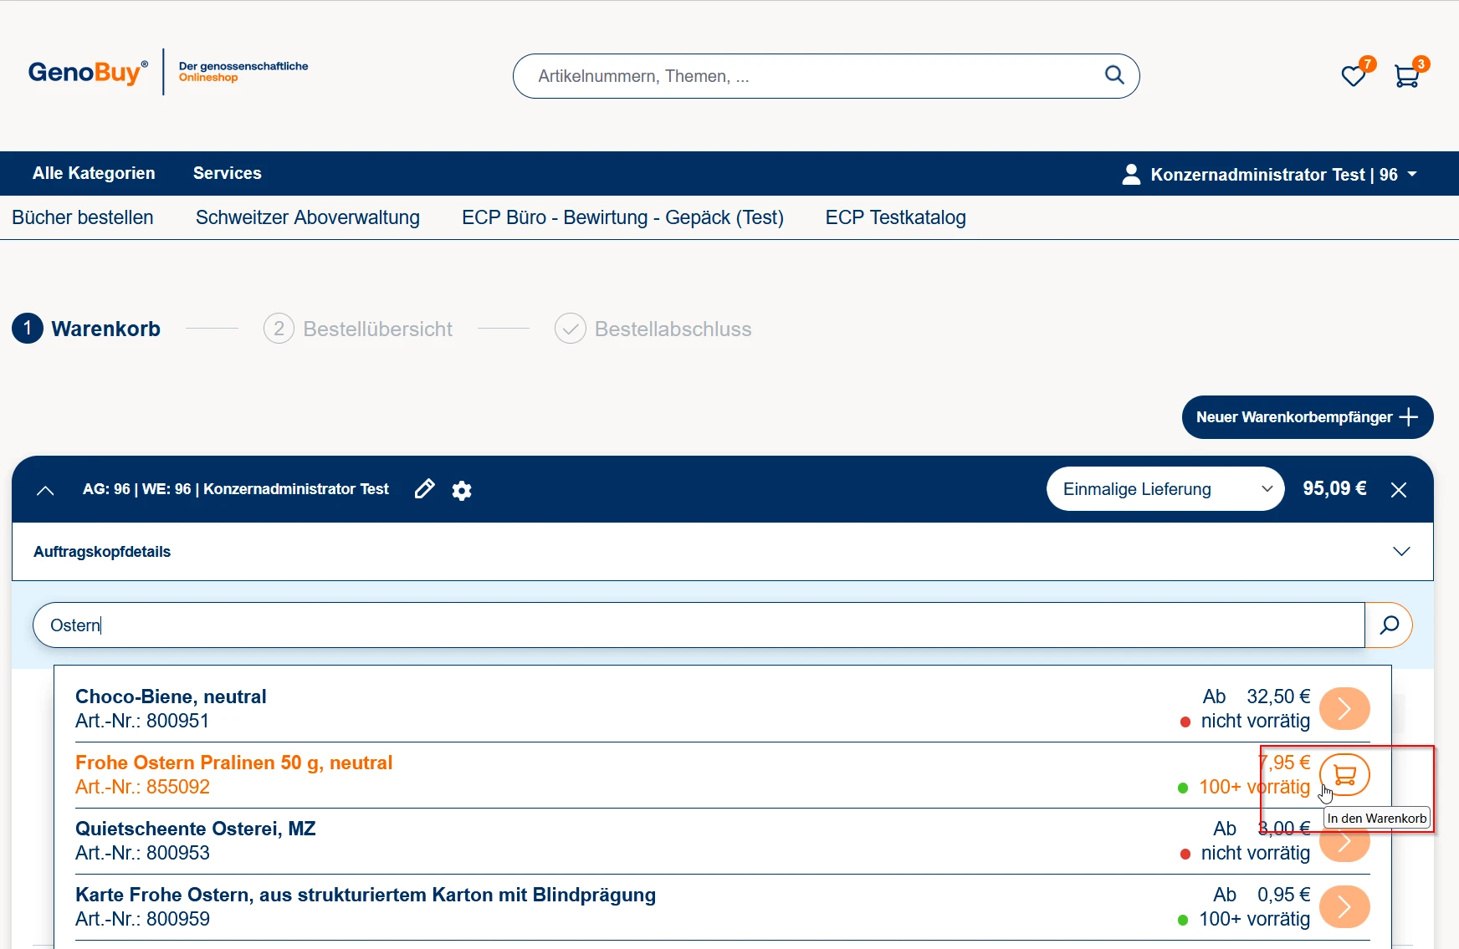Open Karte Frohe Ostern arrow button
This screenshot has height=949, width=1459.
pyautogui.click(x=1344, y=906)
